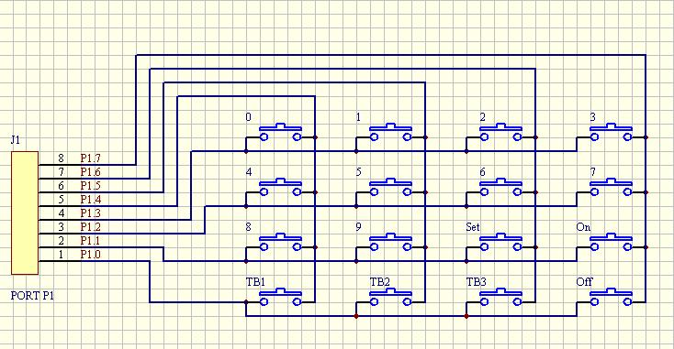Click the switch symbol labeled 7

click(611, 187)
